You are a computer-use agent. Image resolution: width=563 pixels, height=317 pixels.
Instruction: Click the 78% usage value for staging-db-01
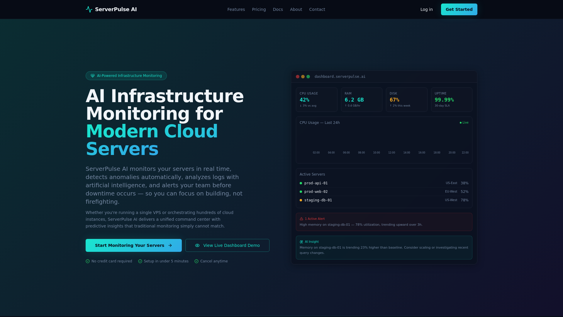[x=464, y=200]
